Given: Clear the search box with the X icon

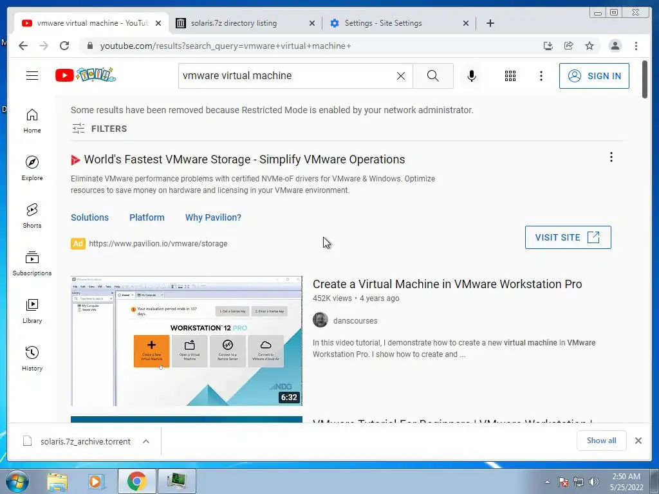Looking at the screenshot, I should click(401, 76).
